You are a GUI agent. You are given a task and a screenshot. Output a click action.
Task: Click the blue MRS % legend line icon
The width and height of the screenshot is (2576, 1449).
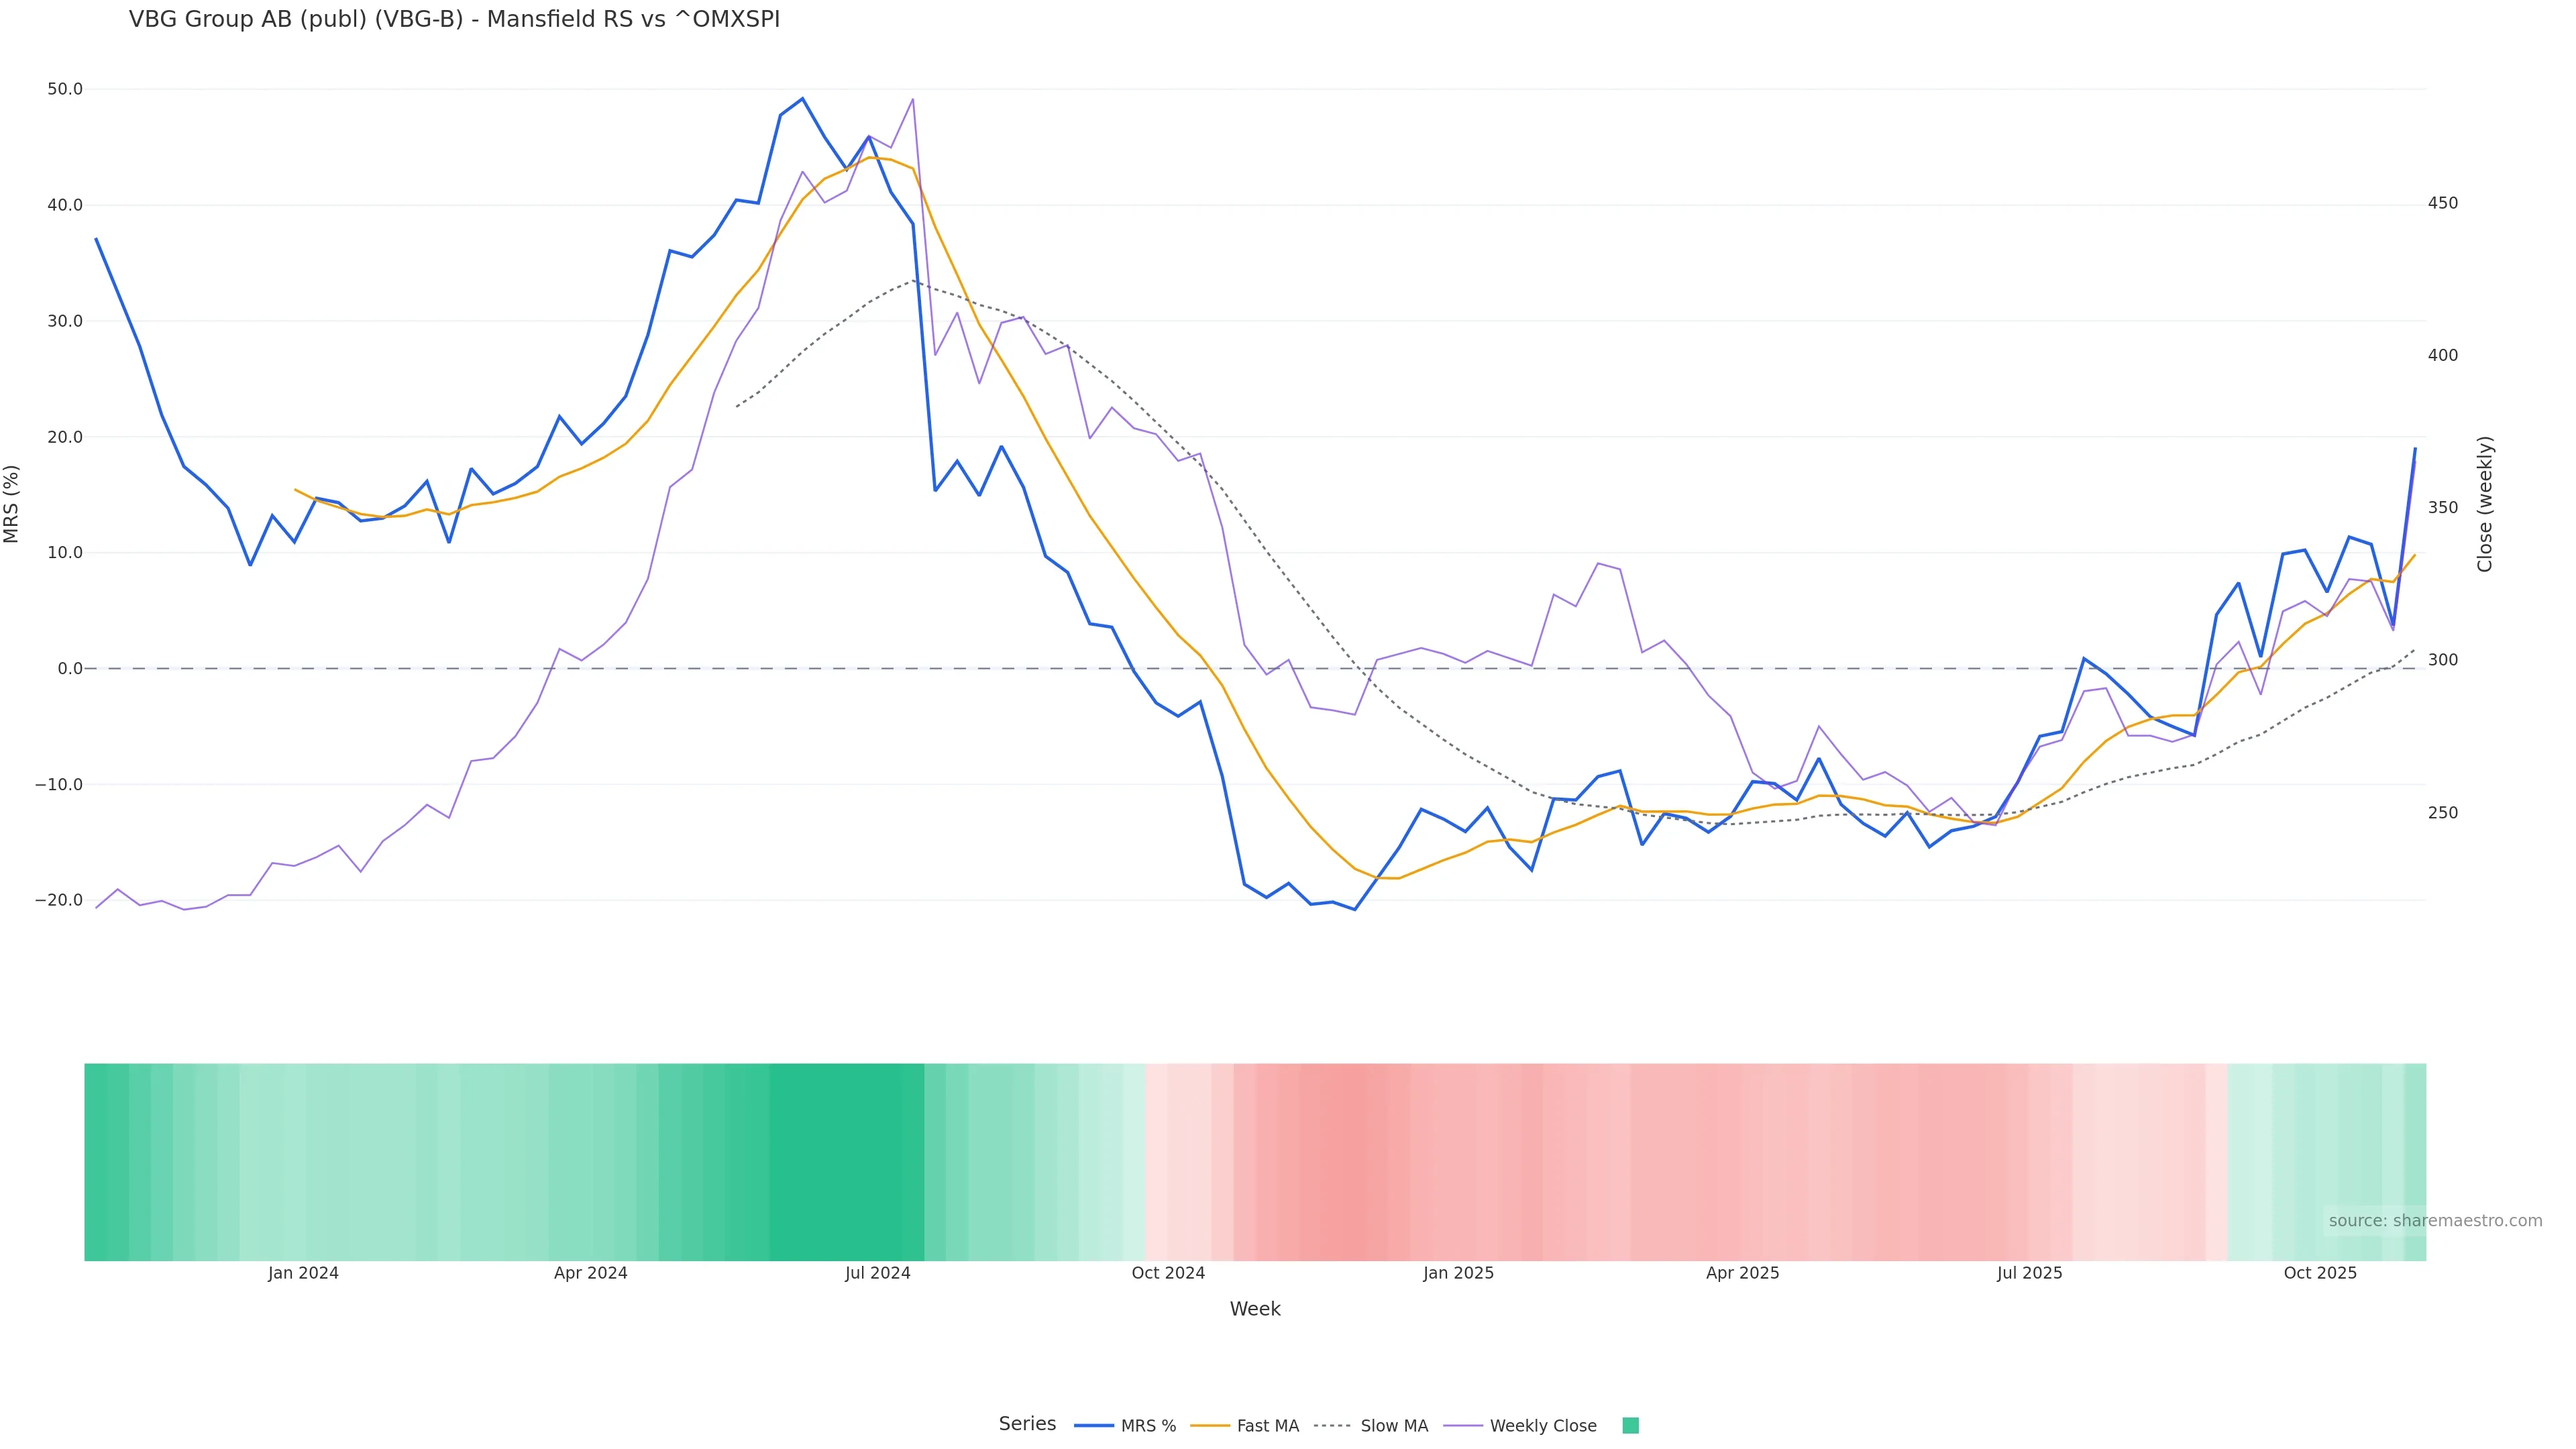coord(1093,1426)
